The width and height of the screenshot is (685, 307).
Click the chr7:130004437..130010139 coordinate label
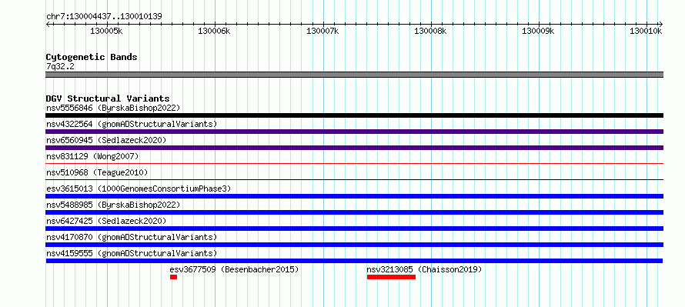tap(104, 17)
